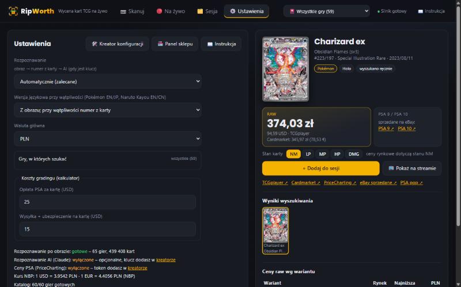Click the page vertical scrollbar

pos(458,117)
